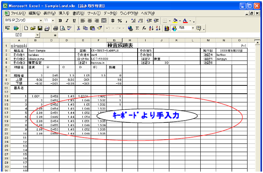Open the function wizard fx
Image resolution: width=263 pixels, height=173 pixels.
tap(144, 28)
